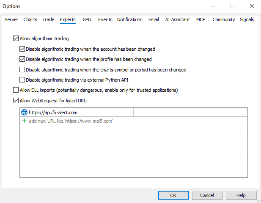Go to the Email tab
Viewport: 261px width, 203px height.
[x=154, y=19]
